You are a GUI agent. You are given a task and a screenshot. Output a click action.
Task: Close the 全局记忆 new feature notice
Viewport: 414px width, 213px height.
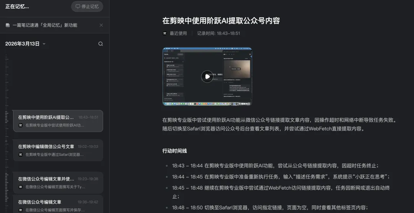[101, 25]
